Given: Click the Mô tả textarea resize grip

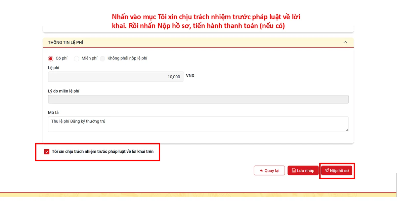Looking at the screenshot, I should point(347,130).
